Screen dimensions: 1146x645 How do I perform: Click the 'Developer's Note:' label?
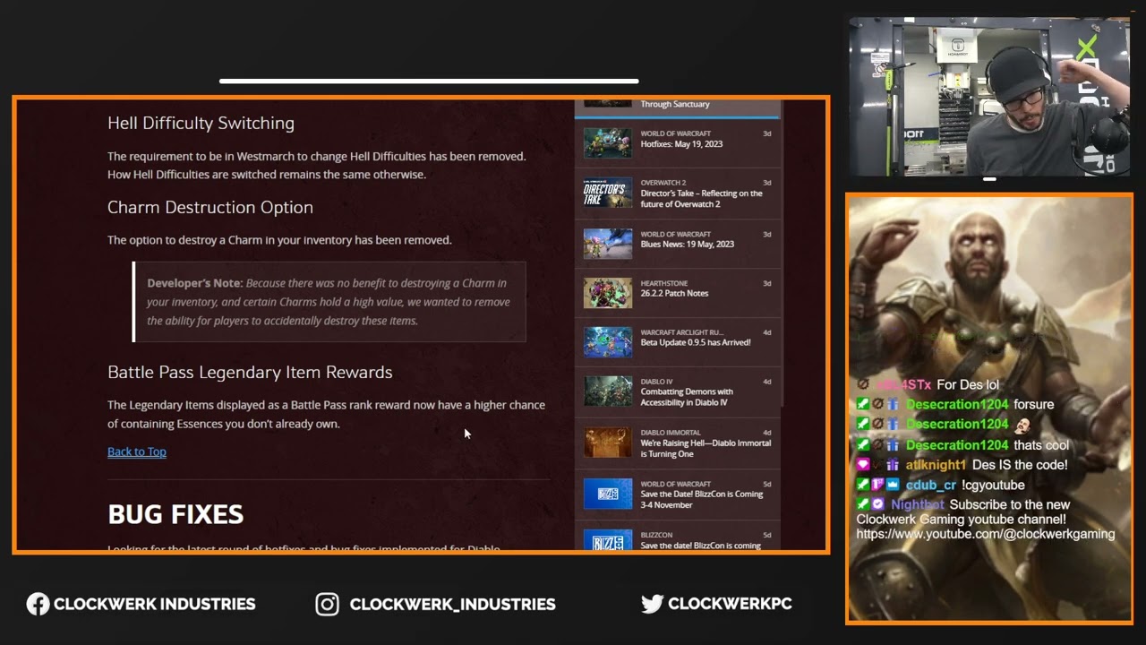(x=195, y=283)
